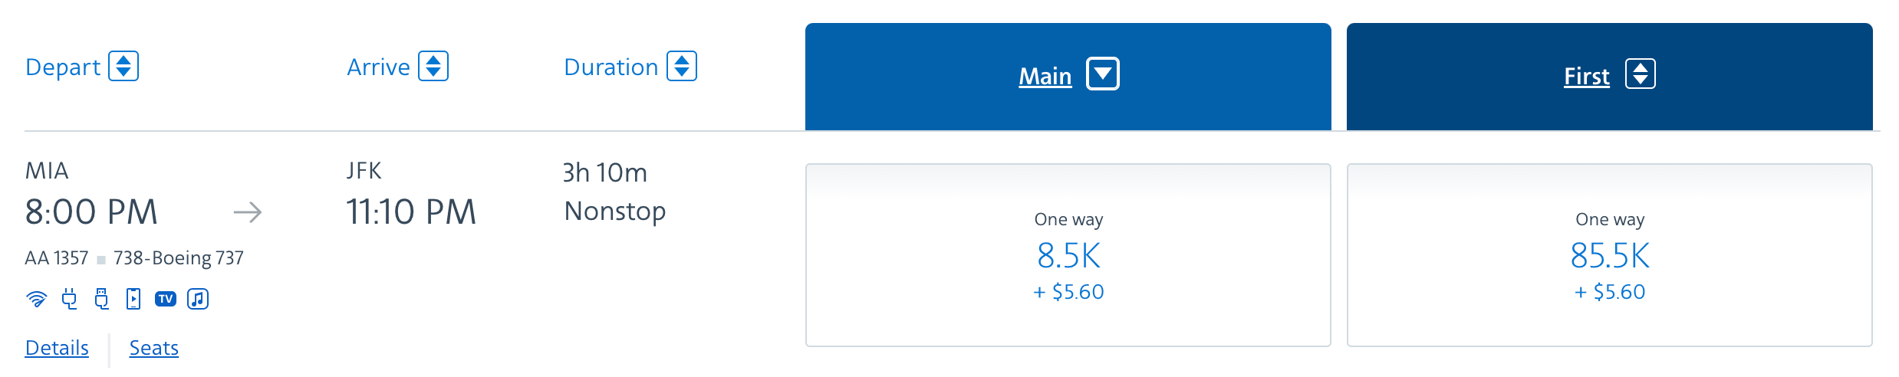Choose the 8.5K Main one-way fare
This screenshot has height=377, width=1899.
click(1068, 255)
